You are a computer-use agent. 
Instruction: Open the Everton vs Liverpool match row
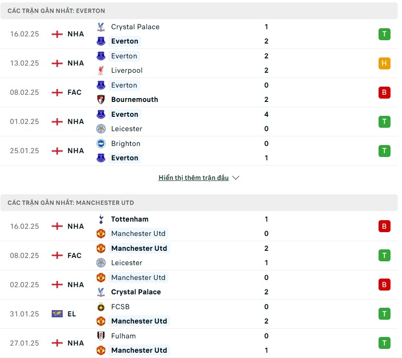pos(201,63)
